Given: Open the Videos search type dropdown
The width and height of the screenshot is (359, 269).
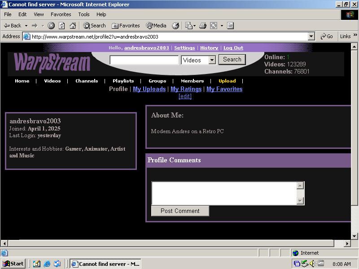Looking at the screenshot, I should pyautogui.click(x=198, y=60).
